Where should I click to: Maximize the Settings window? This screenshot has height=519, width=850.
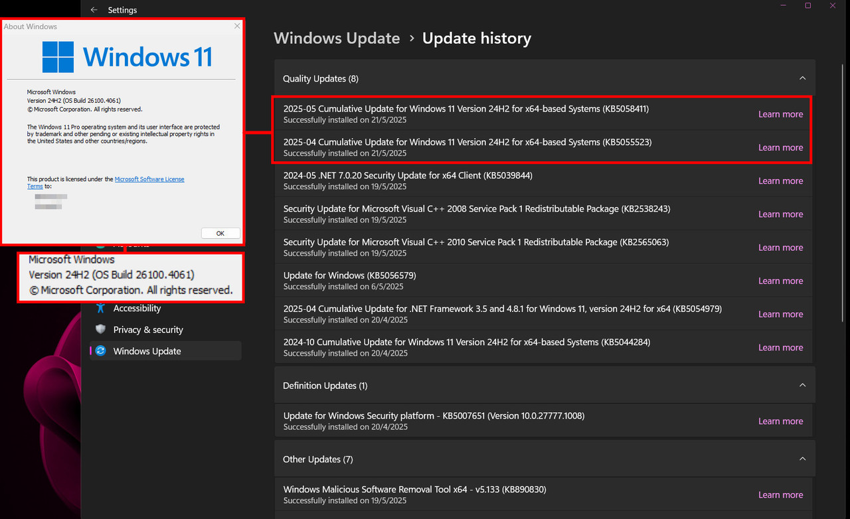tap(808, 6)
